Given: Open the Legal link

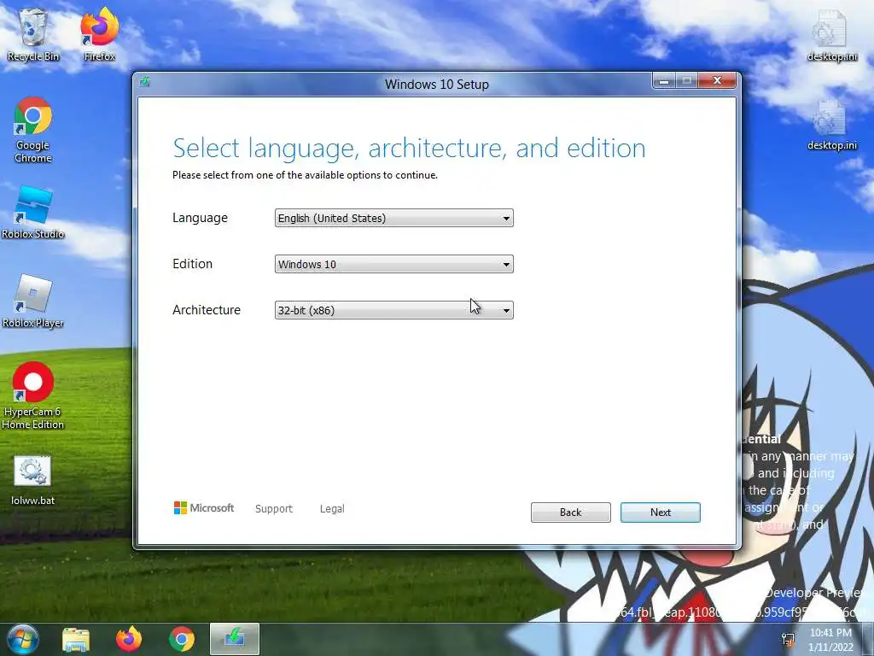Looking at the screenshot, I should [332, 509].
